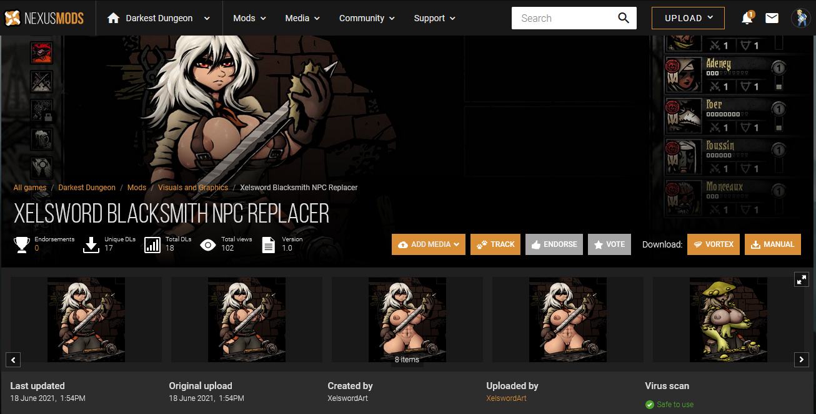The width and height of the screenshot is (816, 414).
Task: Track this mod with TRACK button
Action: click(x=495, y=244)
